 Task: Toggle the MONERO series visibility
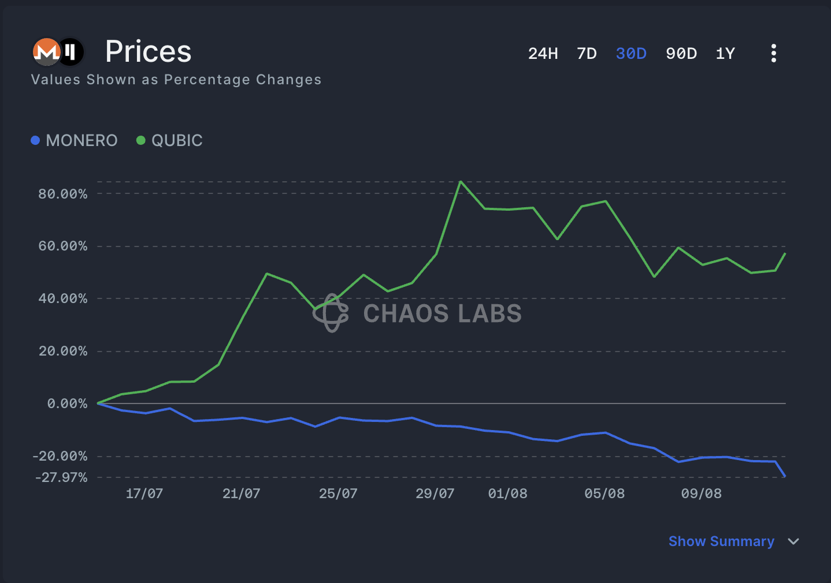click(x=81, y=140)
